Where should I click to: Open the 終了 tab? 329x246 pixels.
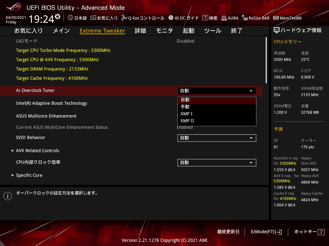pyautogui.click(x=237, y=31)
